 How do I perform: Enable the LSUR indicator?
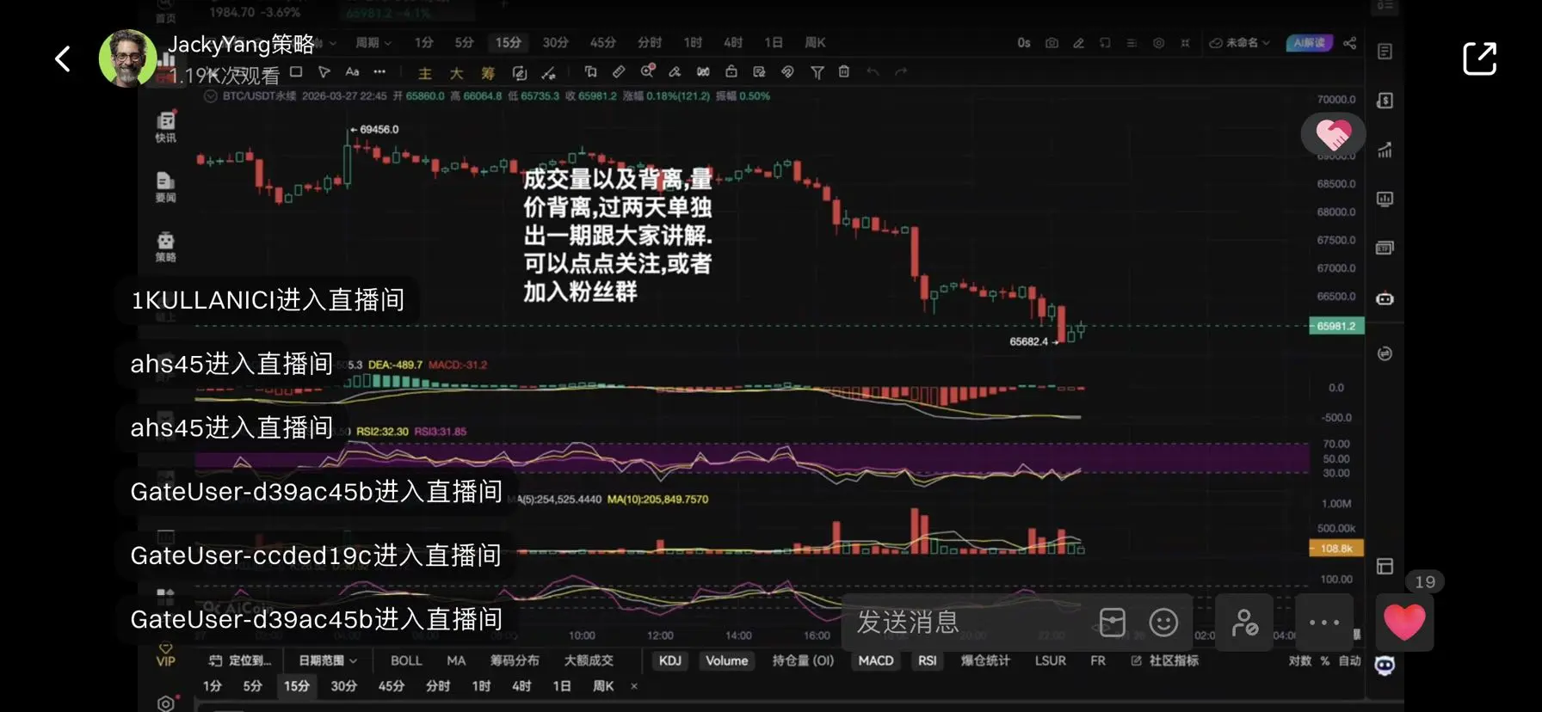click(1050, 660)
